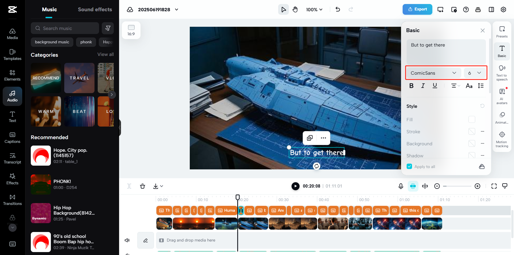
Task: Select the phonk tag chip
Action: (86, 42)
